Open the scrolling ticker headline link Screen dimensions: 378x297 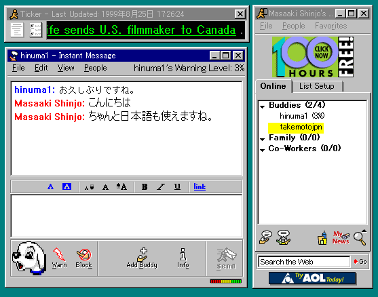pyautogui.click(x=141, y=30)
